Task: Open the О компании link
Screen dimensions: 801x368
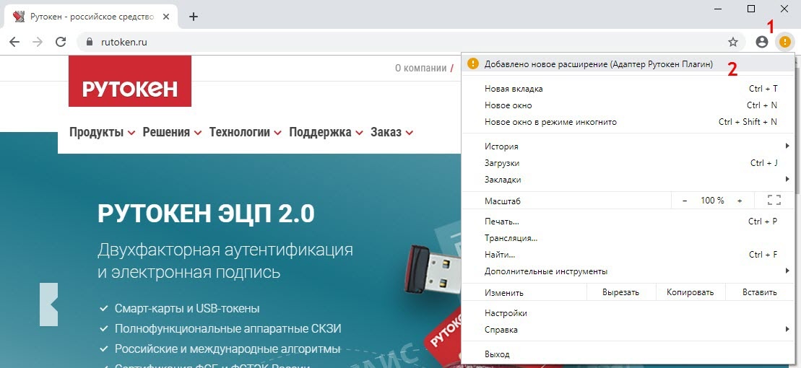Action: 420,68
